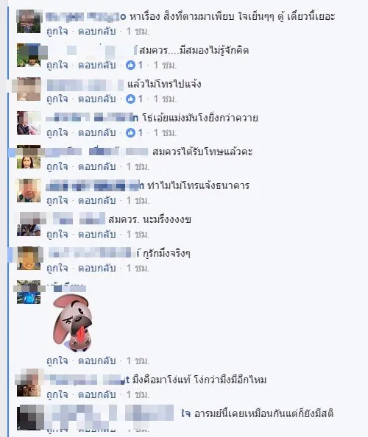Click ถูกใจ under สมควร นะมรึงงงงฃ comment
The height and width of the screenshot is (437, 368).
pyautogui.click(x=57, y=234)
